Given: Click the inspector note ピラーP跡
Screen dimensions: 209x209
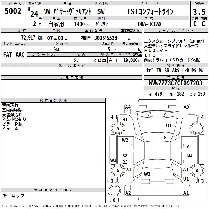Looking at the screenshot, I should point(12,124).
